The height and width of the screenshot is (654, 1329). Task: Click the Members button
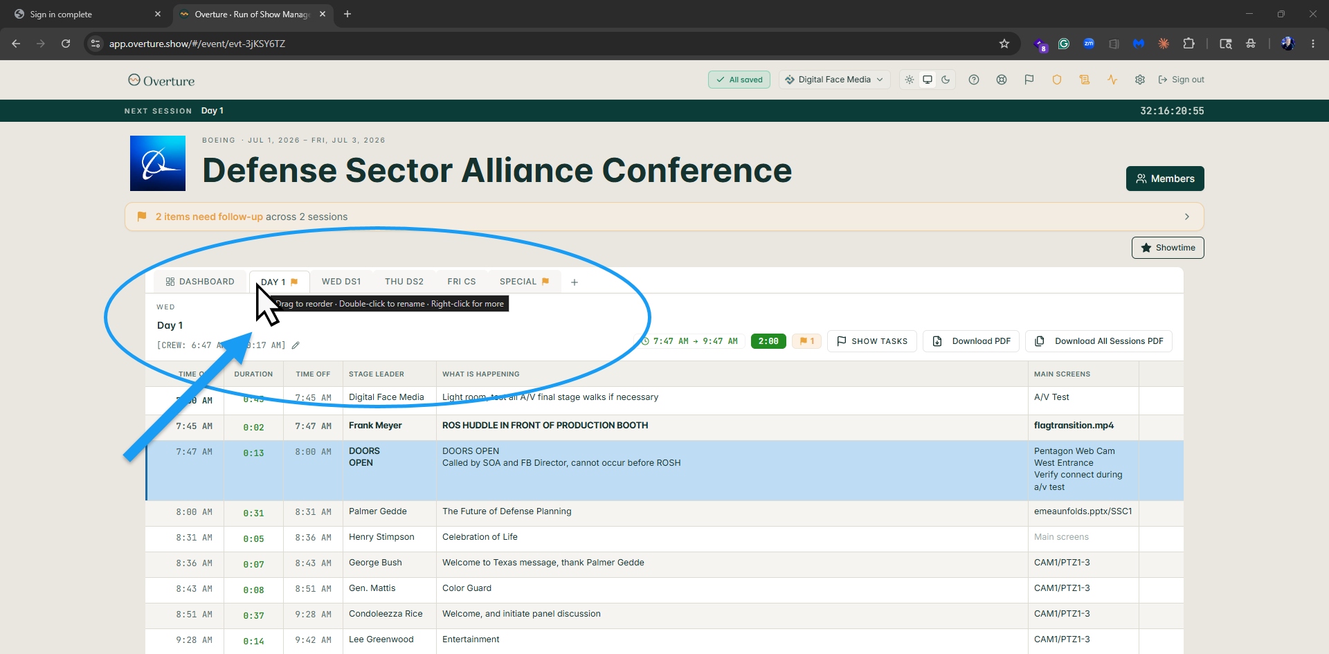pyautogui.click(x=1165, y=179)
